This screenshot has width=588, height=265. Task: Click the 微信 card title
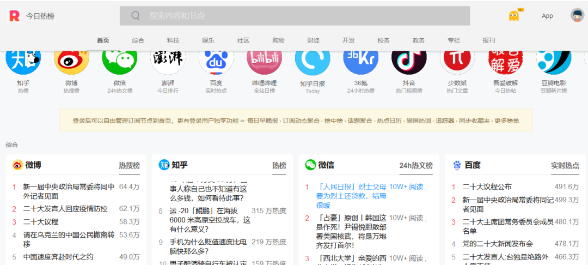[x=326, y=165]
